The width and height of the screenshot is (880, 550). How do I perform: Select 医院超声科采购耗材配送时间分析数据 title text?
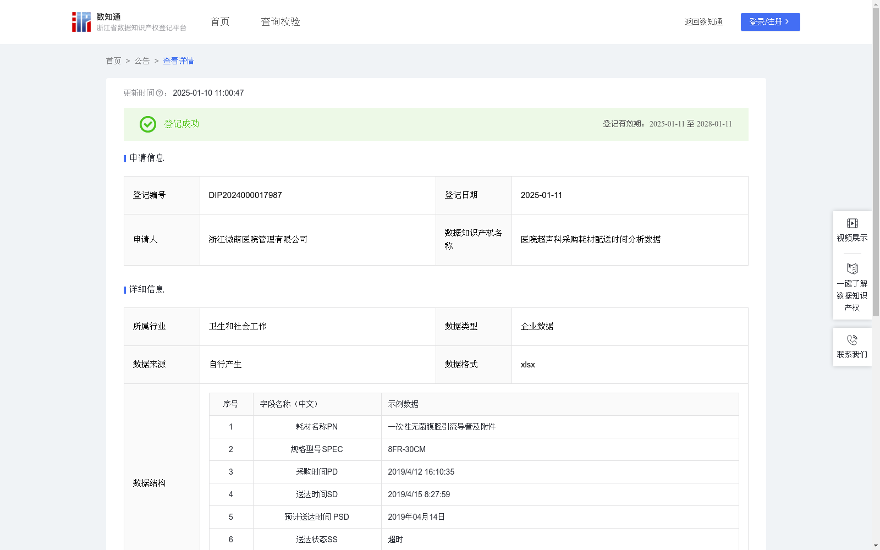591,240
